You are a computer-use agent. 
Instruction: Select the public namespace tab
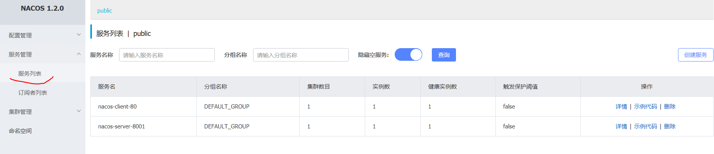[105, 11]
